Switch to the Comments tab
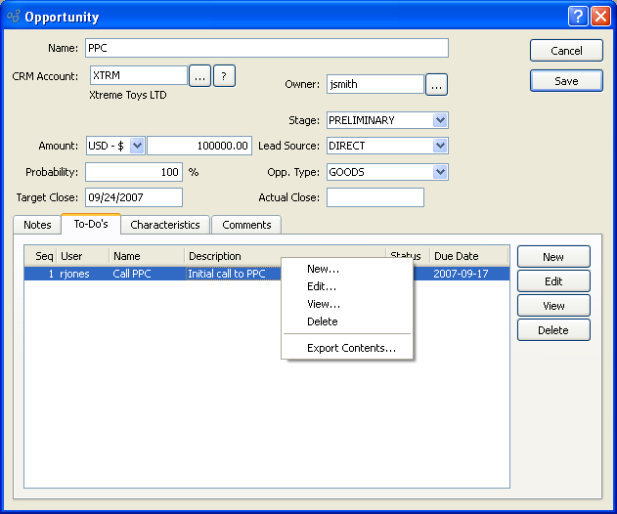617x514 pixels. click(x=246, y=225)
